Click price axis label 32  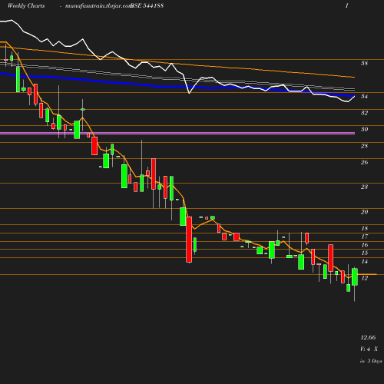tap(364, 113)
